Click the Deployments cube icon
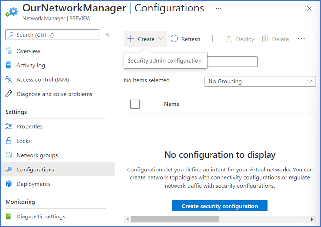This screenshot has height=227, width=321. tap(9, 184)
